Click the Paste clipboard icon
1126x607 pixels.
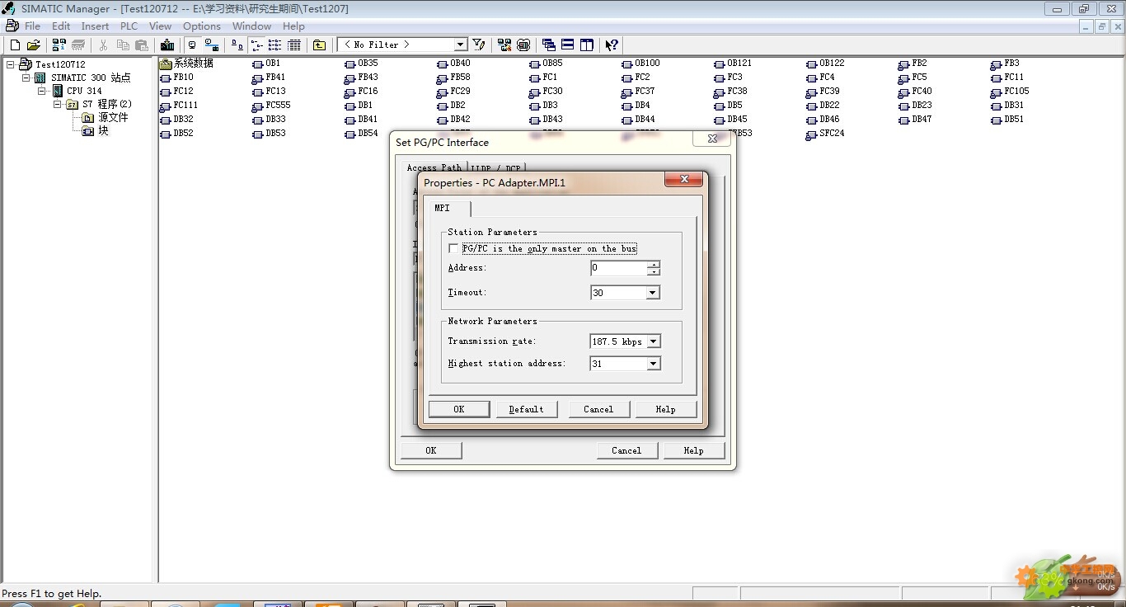click(142, 45)
